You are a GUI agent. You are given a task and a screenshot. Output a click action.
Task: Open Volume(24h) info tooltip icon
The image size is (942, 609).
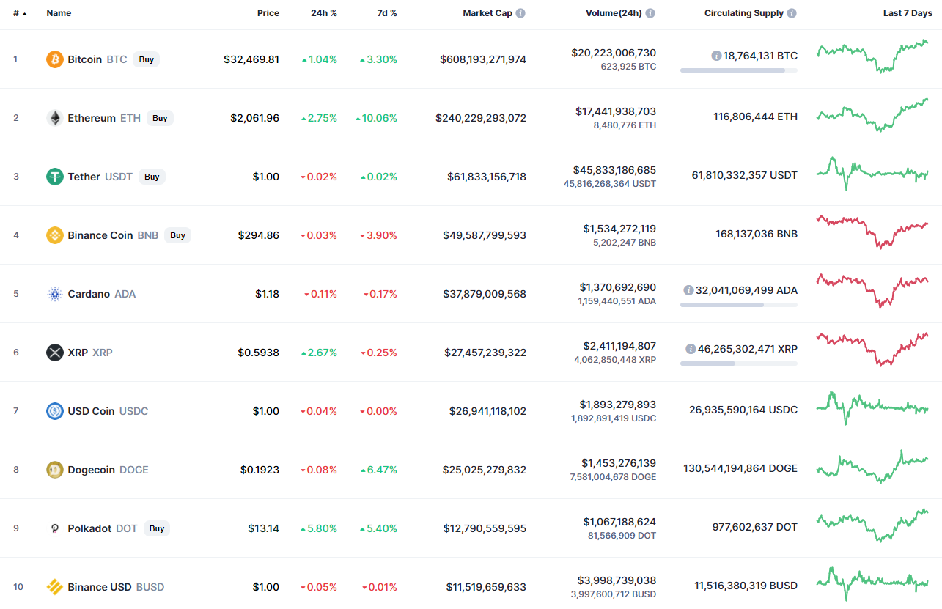point(650,13)
